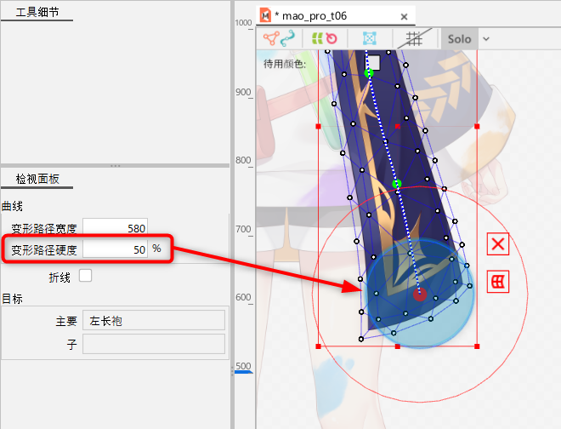The width and height of the screenshot is (561, 429).
Task: Toggle the crossed-out grid display icon
Action: point(415,38)
